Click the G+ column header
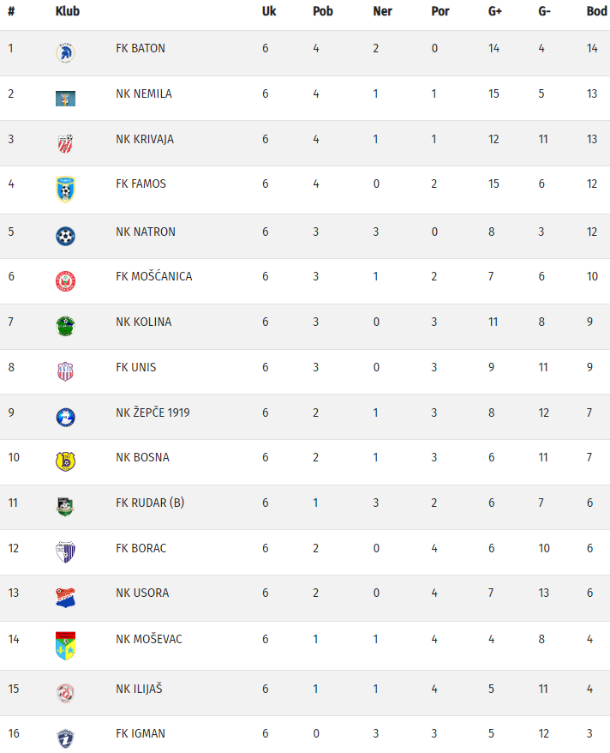Image resolution: width=610 pixels, height=753 pixels. click(x=494, y=12)
